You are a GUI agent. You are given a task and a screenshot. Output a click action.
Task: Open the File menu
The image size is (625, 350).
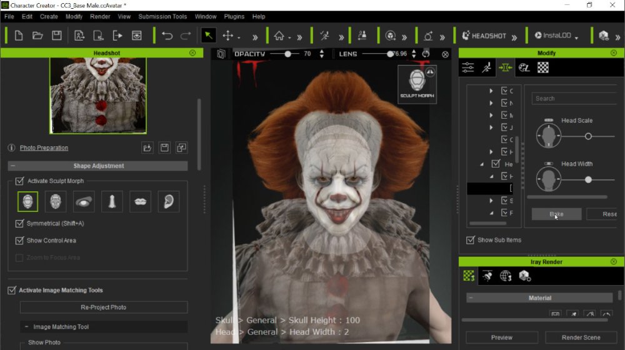[x=9, y=16]
